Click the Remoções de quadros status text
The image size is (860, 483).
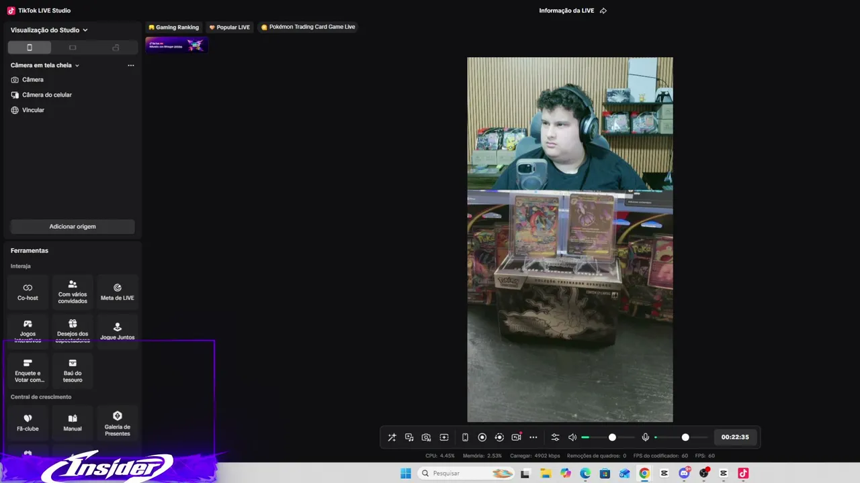597,456
